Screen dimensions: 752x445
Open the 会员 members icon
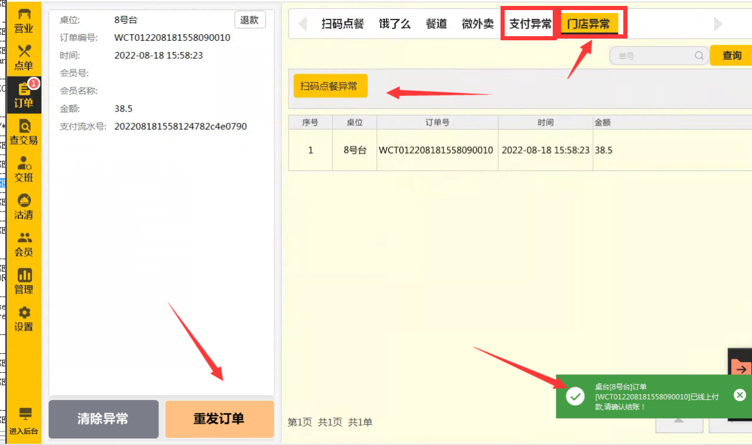click(x=24, y=244)
